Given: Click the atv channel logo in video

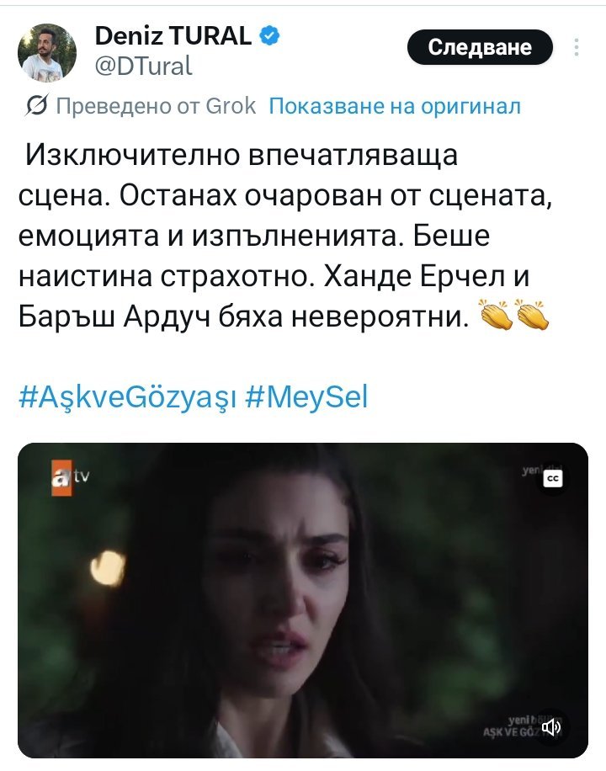Looking at the screenshot, I should (71, 477).
